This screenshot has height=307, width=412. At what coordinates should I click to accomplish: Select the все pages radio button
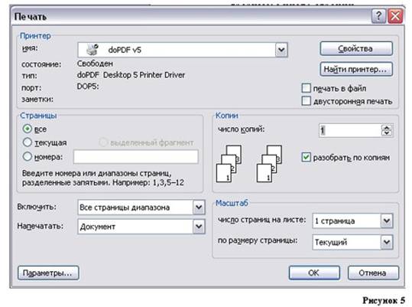[27, 129]
